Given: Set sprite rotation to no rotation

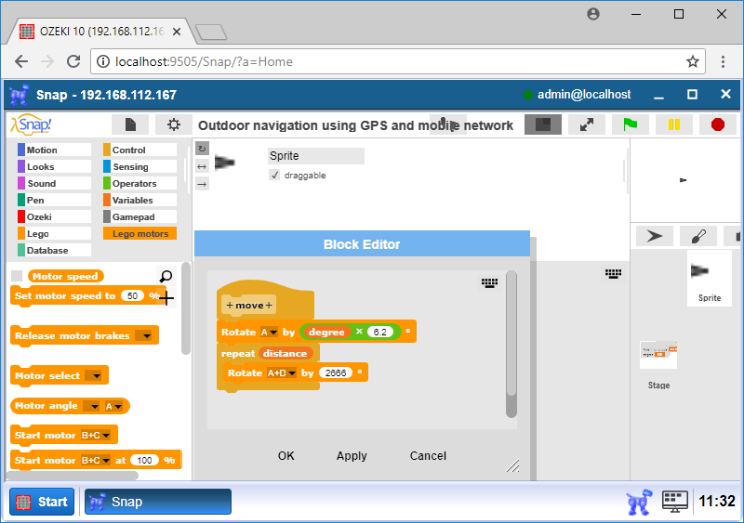Looking at the screenshot, I should (202, 184).
